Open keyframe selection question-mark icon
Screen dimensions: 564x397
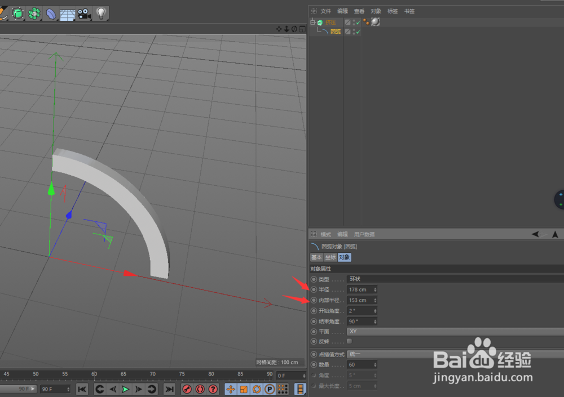click(x=213, y=389)
